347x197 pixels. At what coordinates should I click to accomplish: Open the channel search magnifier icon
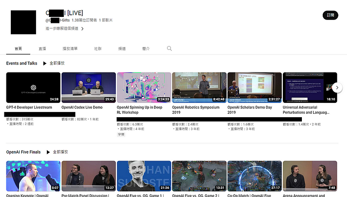click(x=169, y=49)
